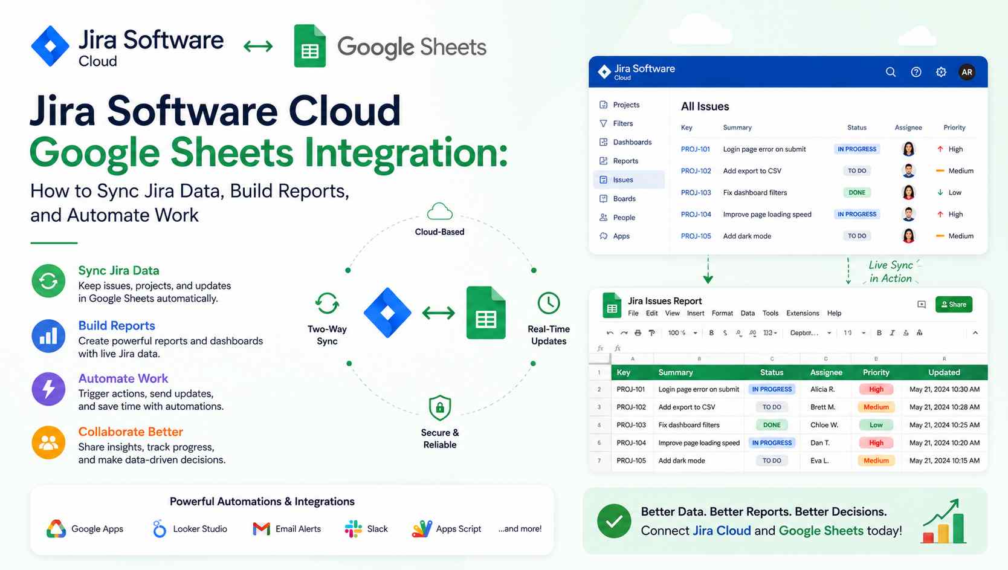Open Format menu in Google Sheets
The image size is (1008, 570).
tap(722, 313)
